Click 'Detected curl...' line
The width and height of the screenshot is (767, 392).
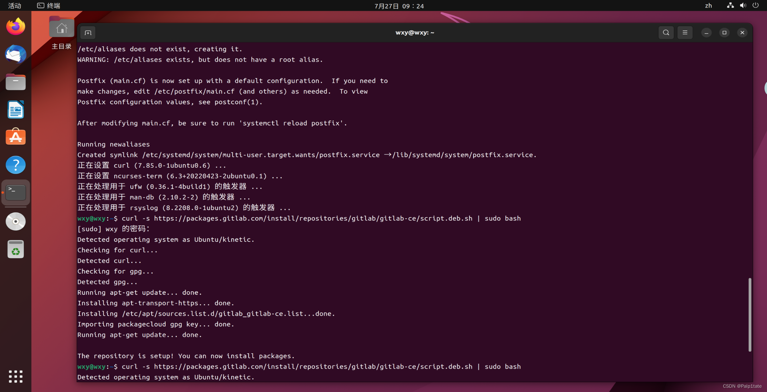point(110,261)
